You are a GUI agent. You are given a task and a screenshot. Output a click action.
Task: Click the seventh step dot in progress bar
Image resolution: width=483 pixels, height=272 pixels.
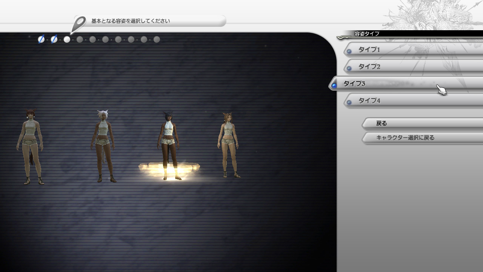[118, 39]
